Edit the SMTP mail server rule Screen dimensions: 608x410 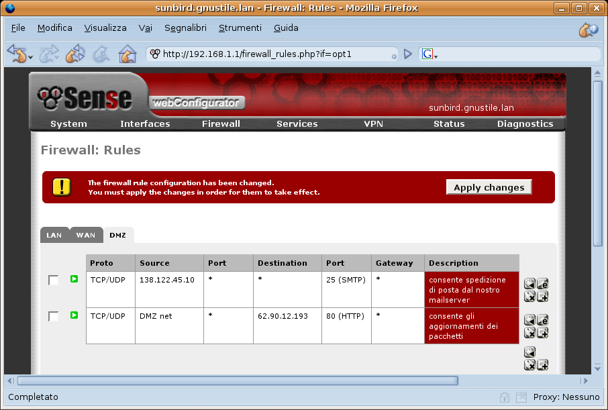point(542,284)
